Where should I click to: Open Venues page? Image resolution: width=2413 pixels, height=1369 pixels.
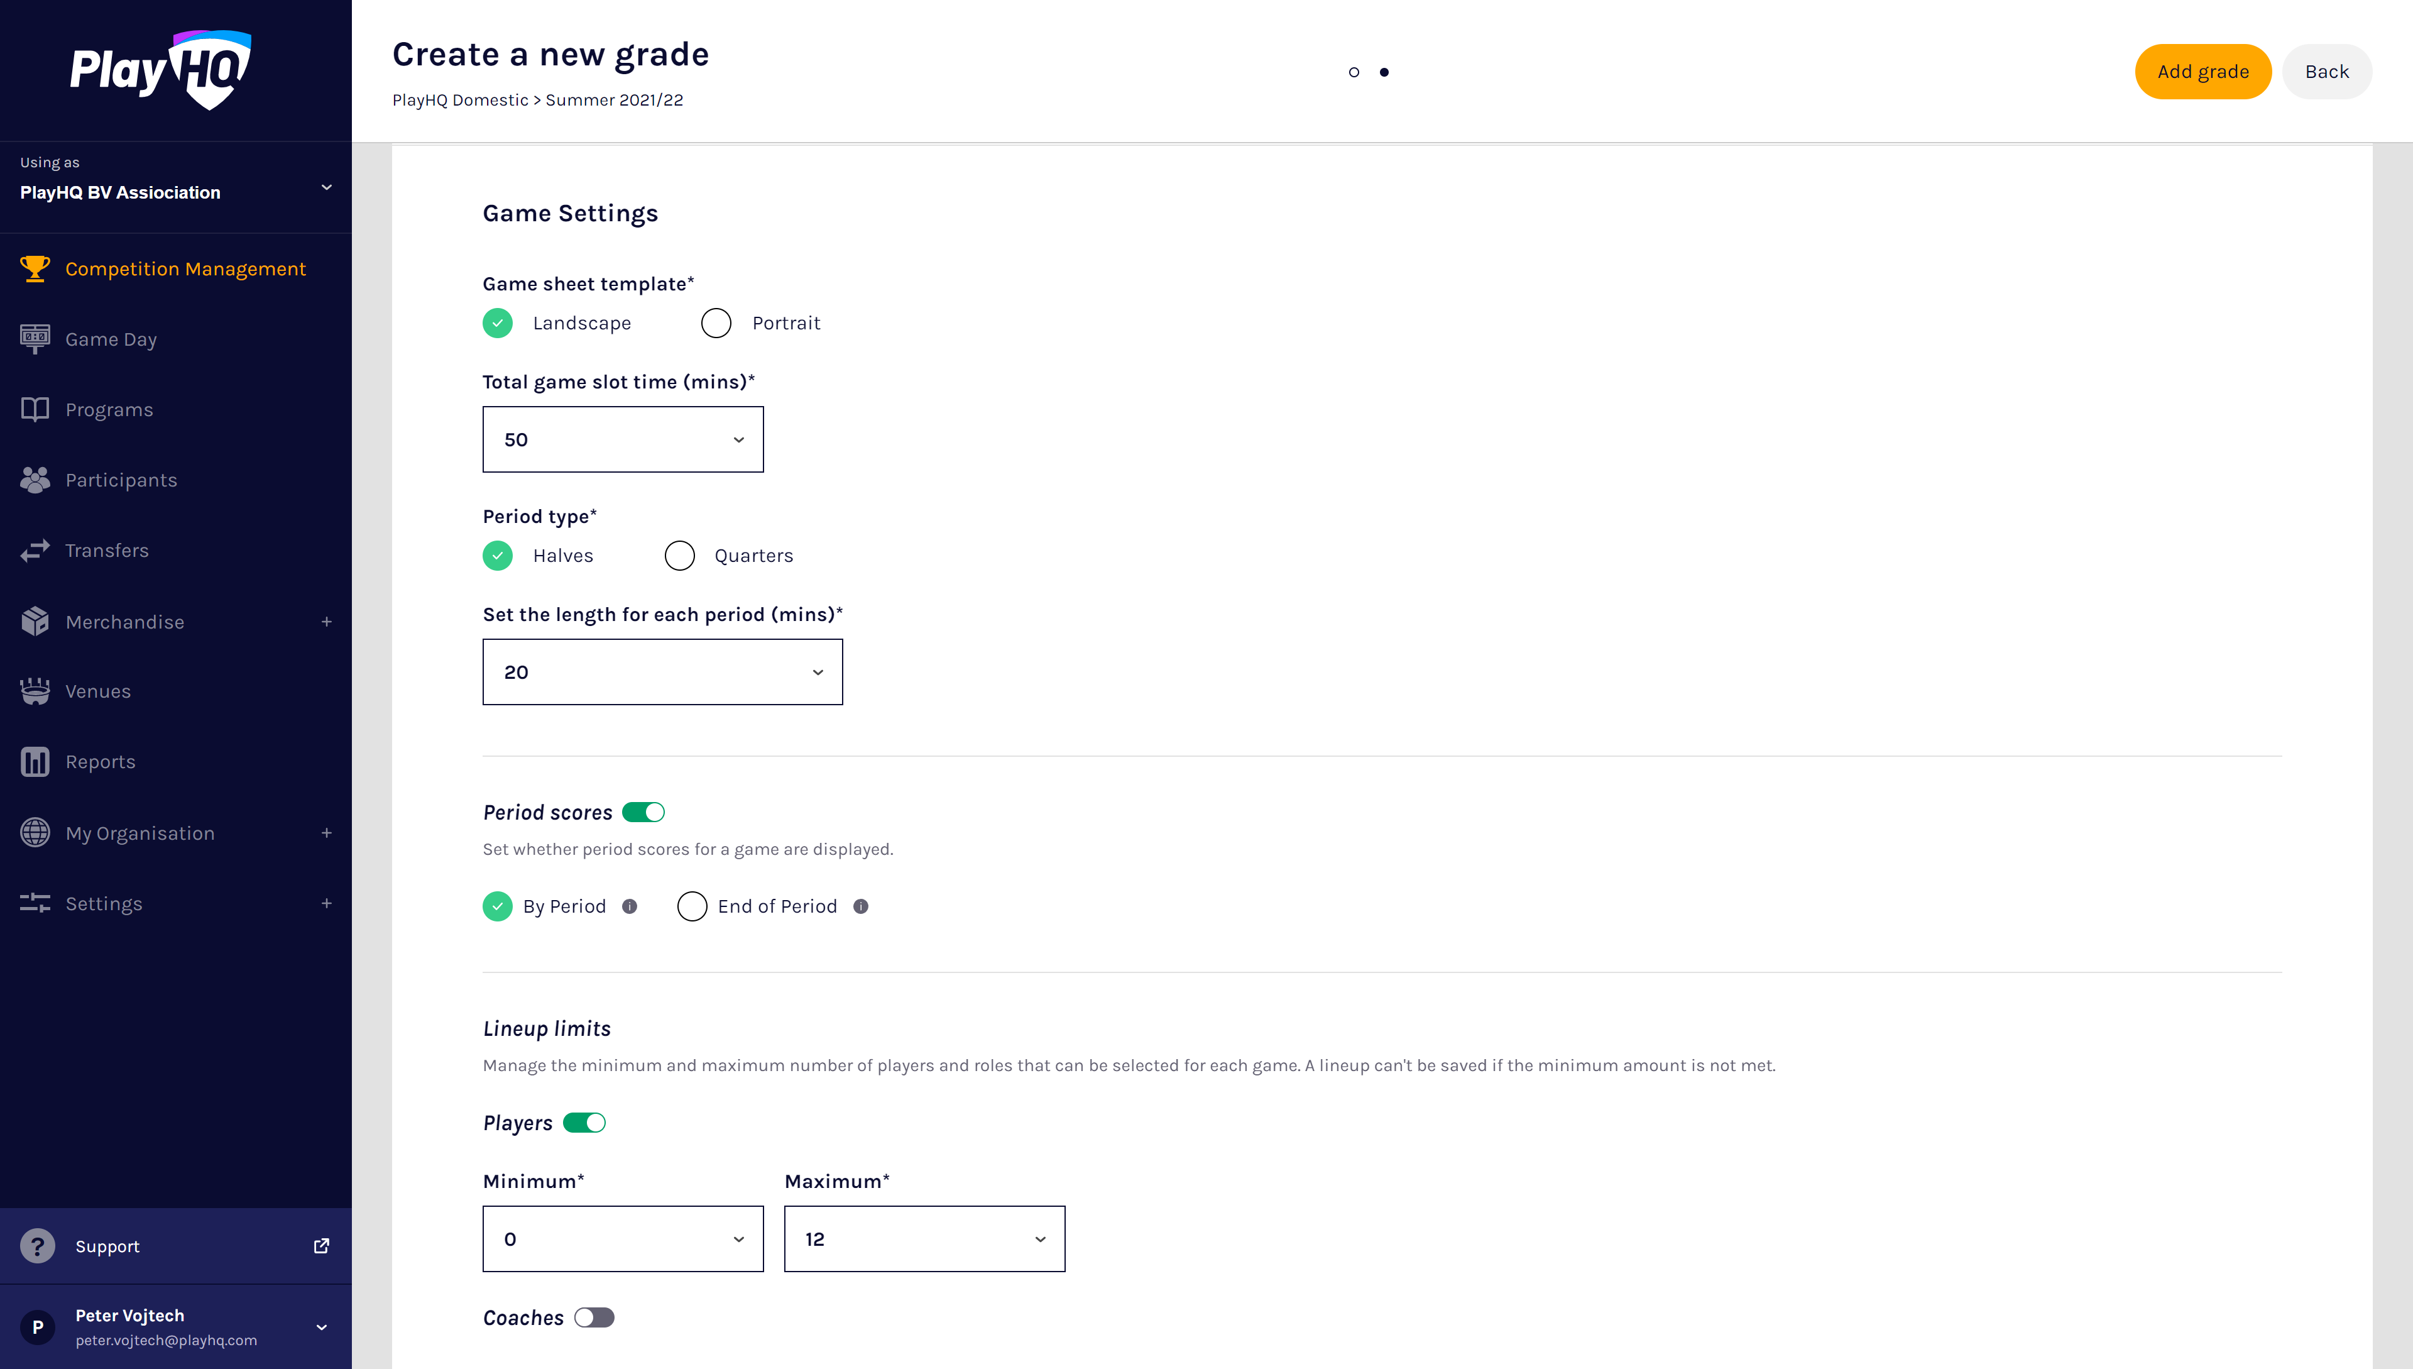[x=98, y=691]
